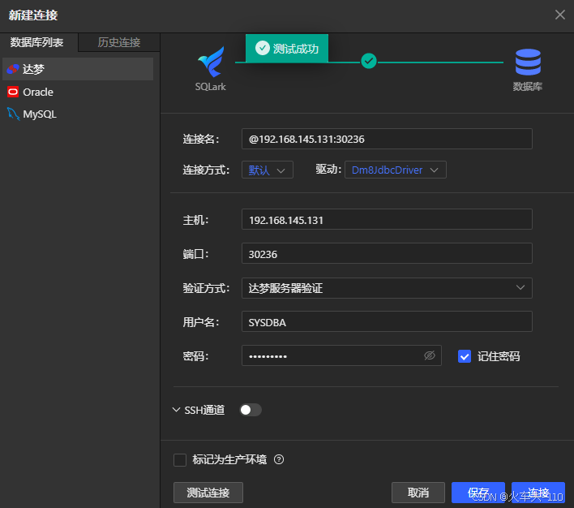Click the green checkmark on the connection line

pyautogui.click(x=369, y=61)
